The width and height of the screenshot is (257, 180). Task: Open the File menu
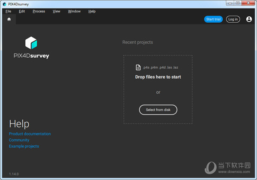[x=9, y=11]
